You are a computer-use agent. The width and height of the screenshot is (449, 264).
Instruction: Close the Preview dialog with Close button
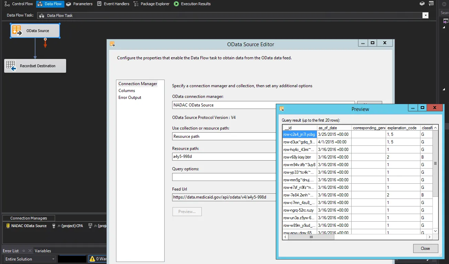(x=425, y=248)
